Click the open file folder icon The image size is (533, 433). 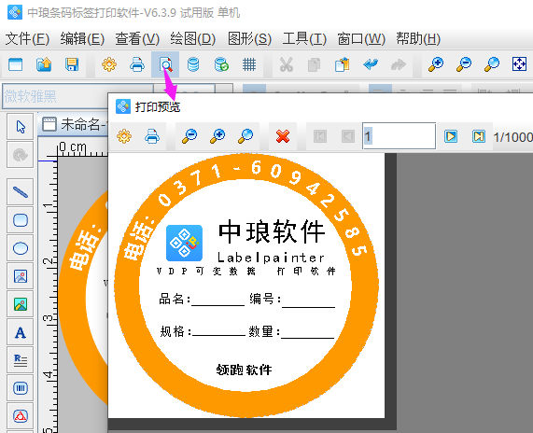pyautogui.click(x=44, y=64)
